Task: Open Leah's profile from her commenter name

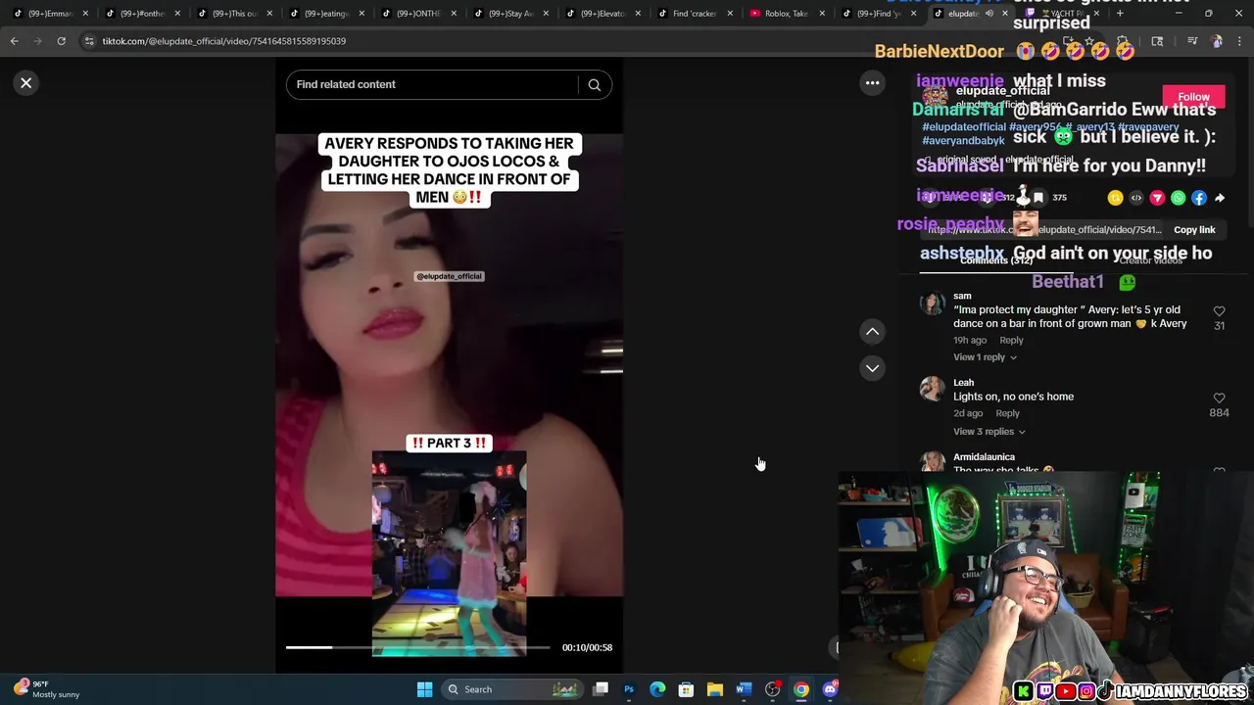Action: click(x=964, y=383)
